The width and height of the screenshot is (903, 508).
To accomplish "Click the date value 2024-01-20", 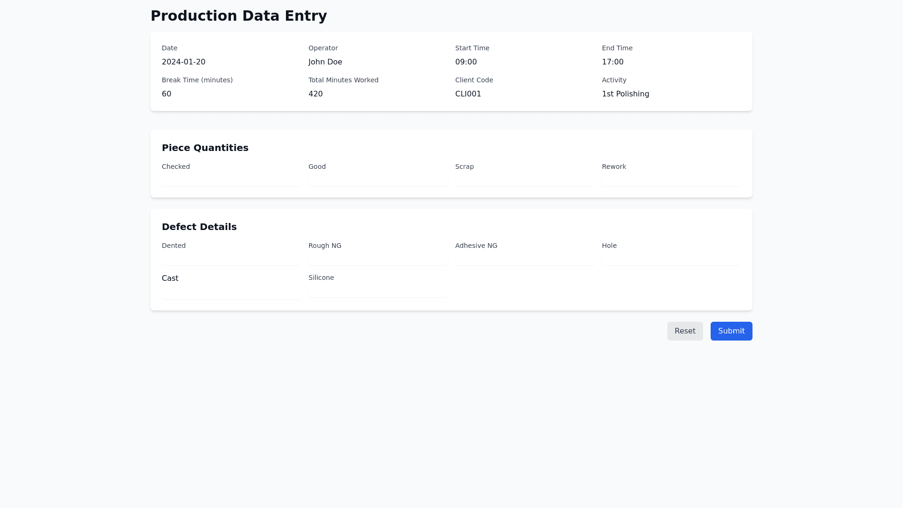I will tap(183, 62).
